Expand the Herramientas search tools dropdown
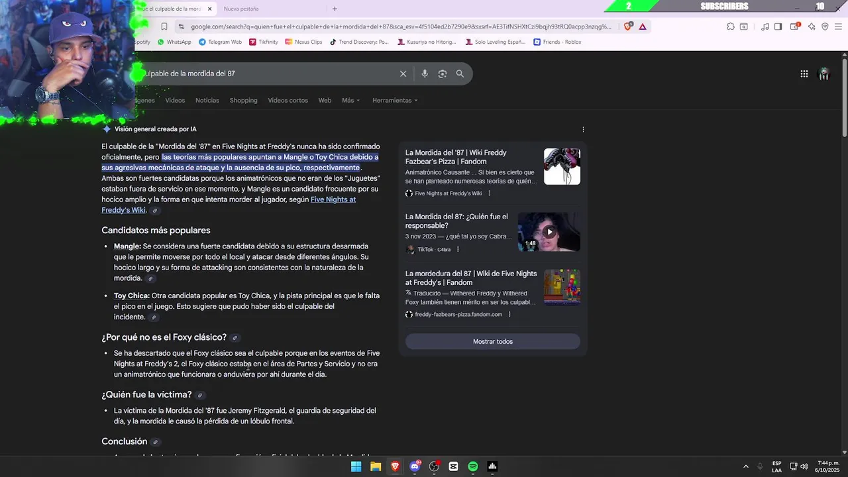Viewport: 848px width, 477px height. pyautogui.click(x=395, y=101)
